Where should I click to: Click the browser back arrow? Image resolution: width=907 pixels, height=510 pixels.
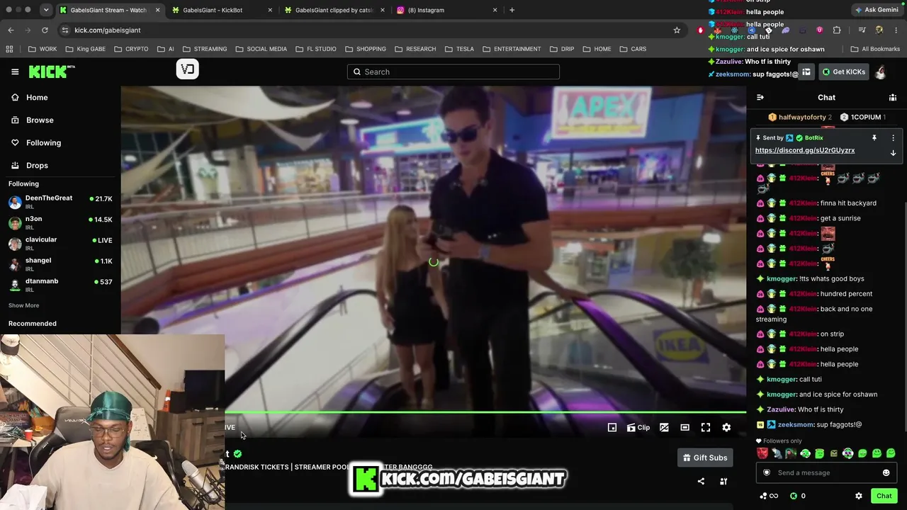click(x=11, y=30)
